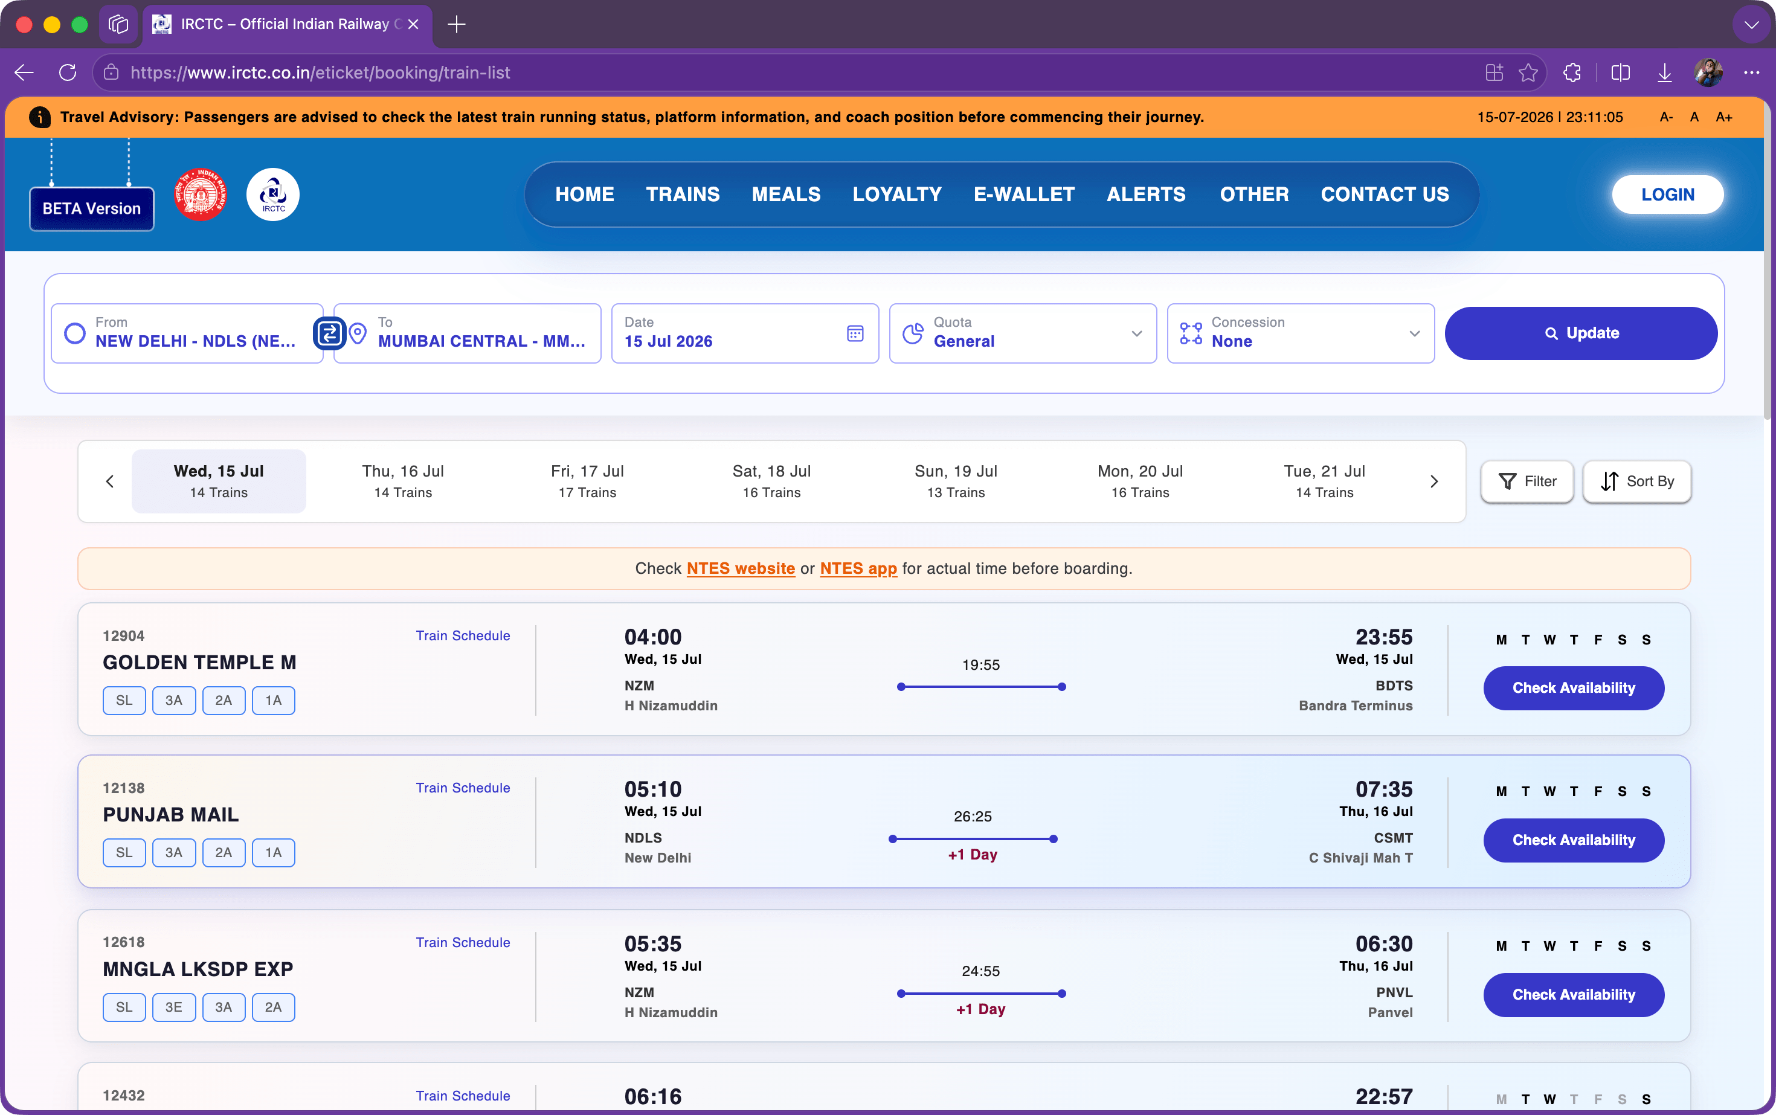Click the IRCTC round logo
The image size is (1776, 1115).
(273, 194)
